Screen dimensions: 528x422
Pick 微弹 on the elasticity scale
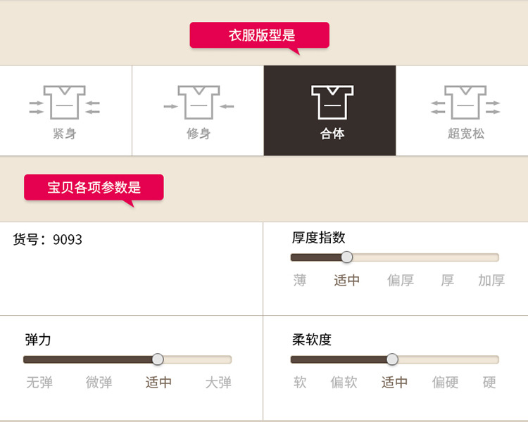click(99, 383)
